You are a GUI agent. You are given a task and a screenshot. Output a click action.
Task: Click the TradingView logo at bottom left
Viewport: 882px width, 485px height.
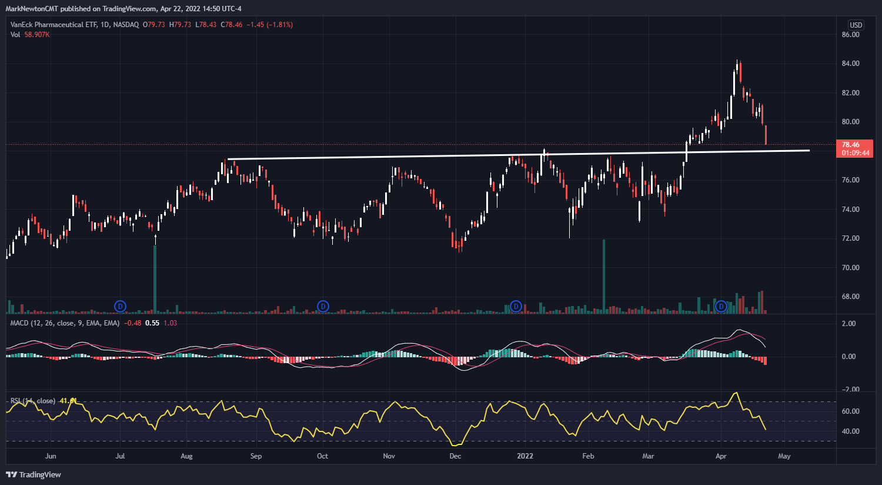coord(34,474)
